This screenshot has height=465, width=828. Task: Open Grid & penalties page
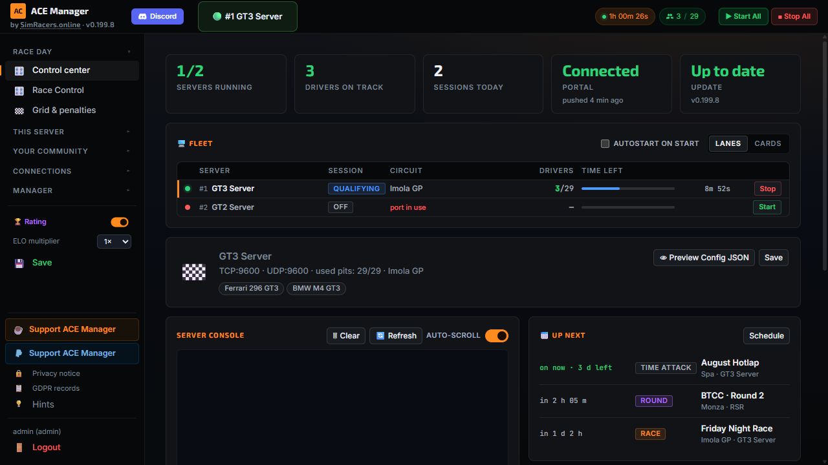(72, 110)
